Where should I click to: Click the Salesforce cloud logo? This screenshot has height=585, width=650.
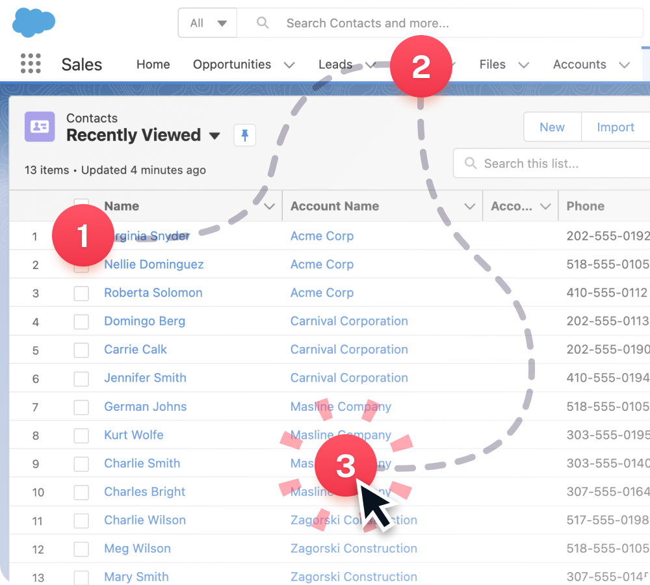pos(31,21)
